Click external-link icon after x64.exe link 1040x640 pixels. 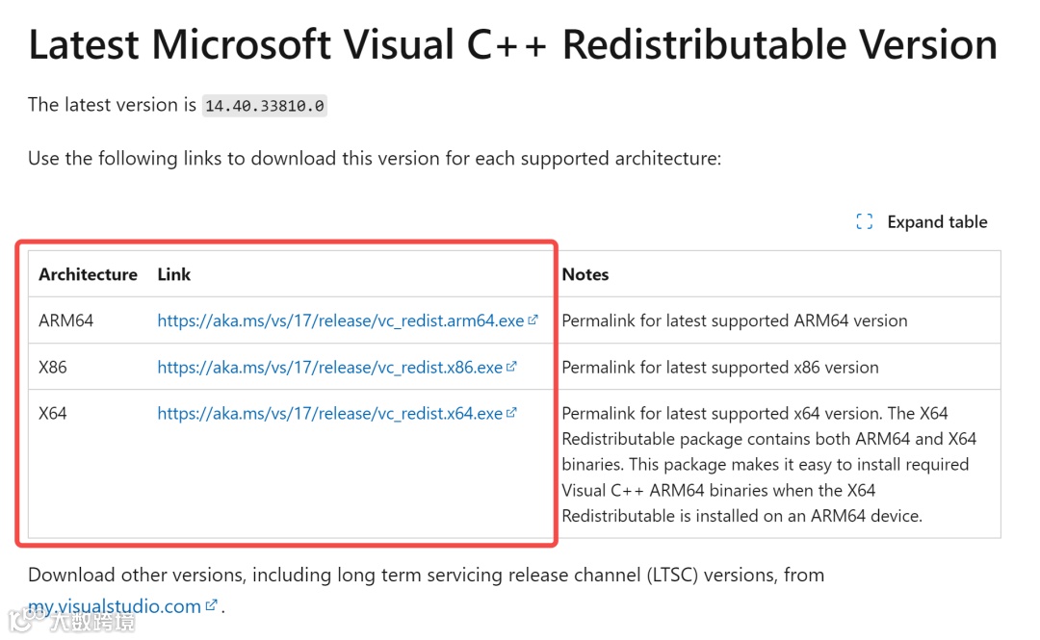[511, 413]
